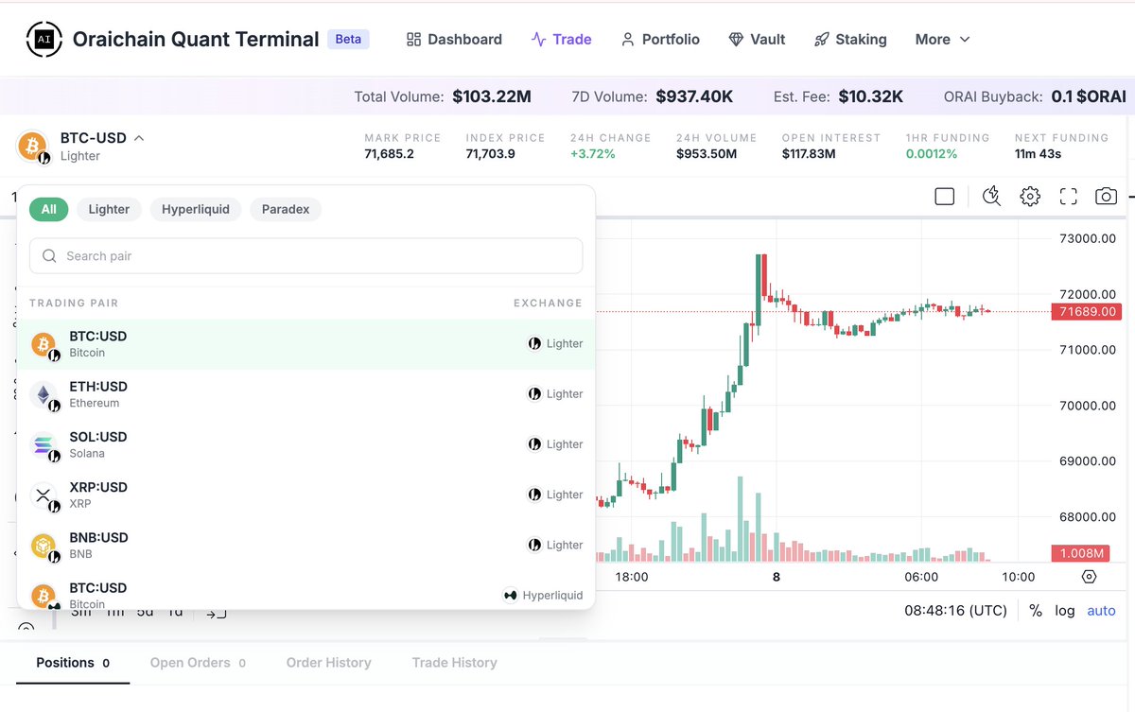
Task: Click the 71689.00 price label
Action: click(x=1086, y=312)
